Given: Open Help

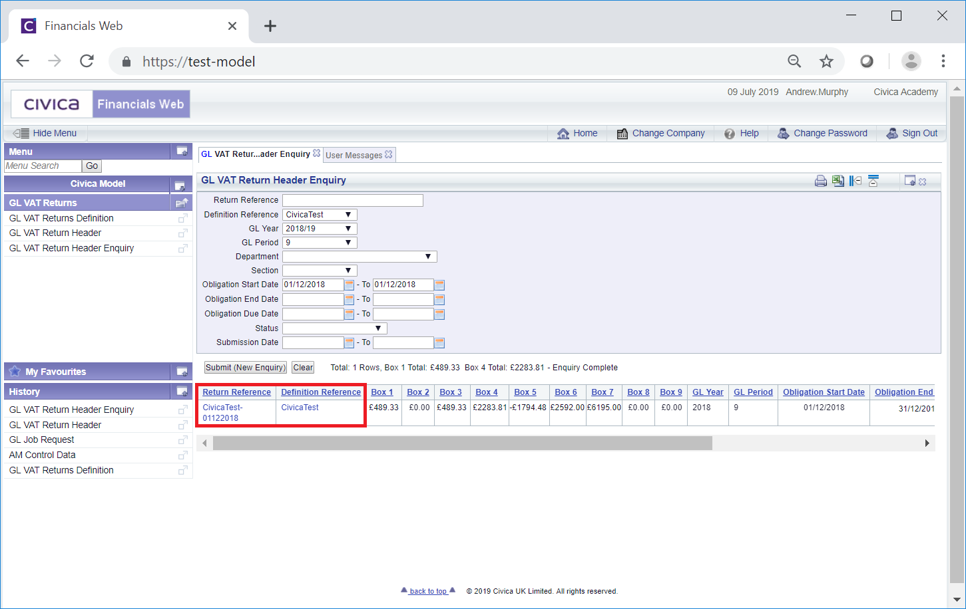Looking at the screenshot, I should (742, 133).
